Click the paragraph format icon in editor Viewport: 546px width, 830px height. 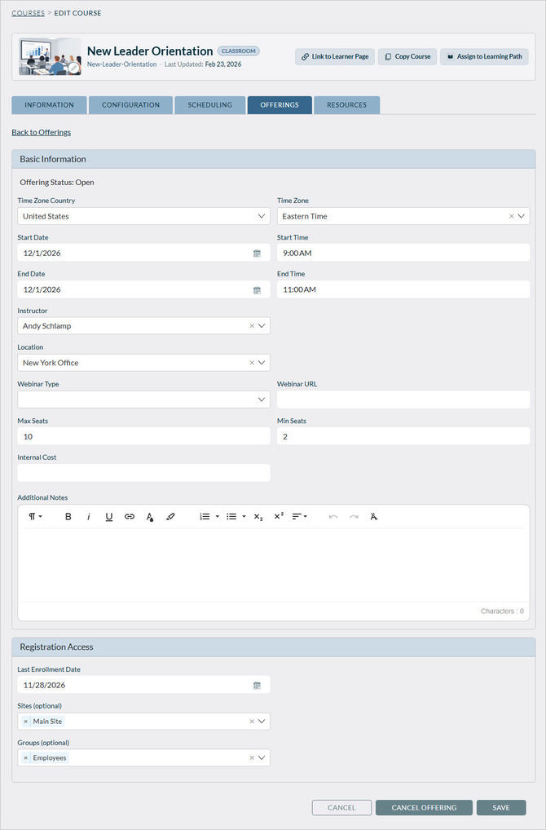pos(35,517)
